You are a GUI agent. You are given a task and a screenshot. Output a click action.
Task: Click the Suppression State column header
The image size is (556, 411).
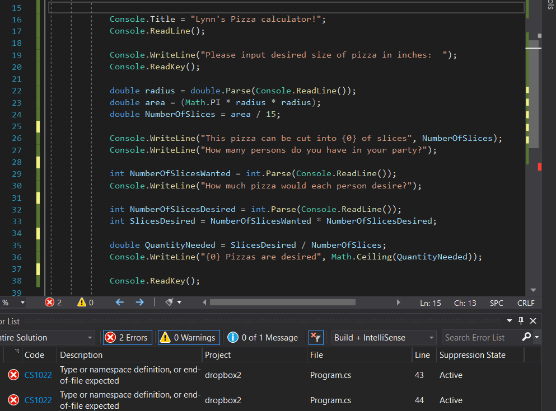[472, 355]
